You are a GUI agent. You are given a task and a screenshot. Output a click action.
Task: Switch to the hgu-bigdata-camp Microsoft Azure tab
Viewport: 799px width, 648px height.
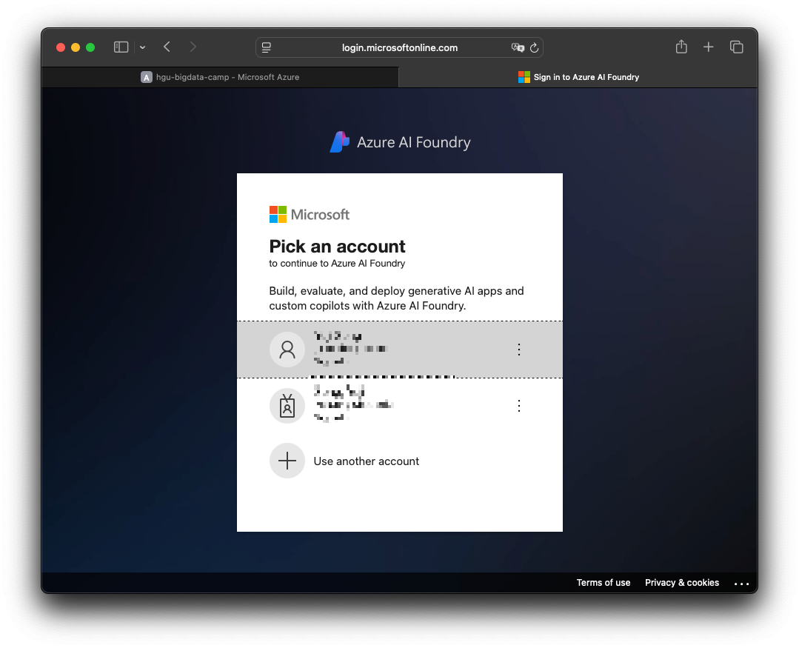[220, 77]
